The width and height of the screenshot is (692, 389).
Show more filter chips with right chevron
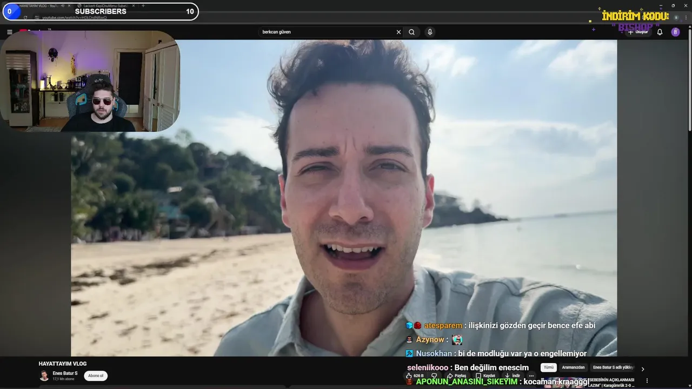(643, 369)
